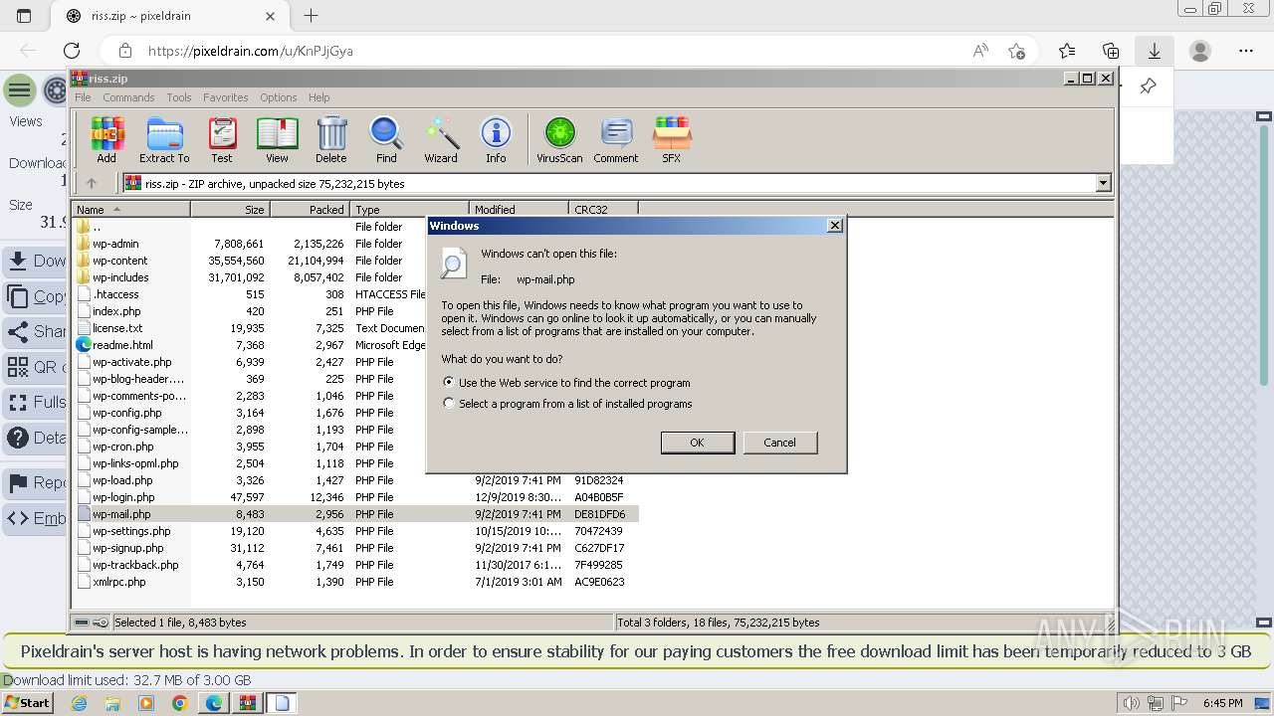This screenshot has height=716, width=1274.
Task: Click WinRAR icon in taskbar
Action: [x=248, y=703]
